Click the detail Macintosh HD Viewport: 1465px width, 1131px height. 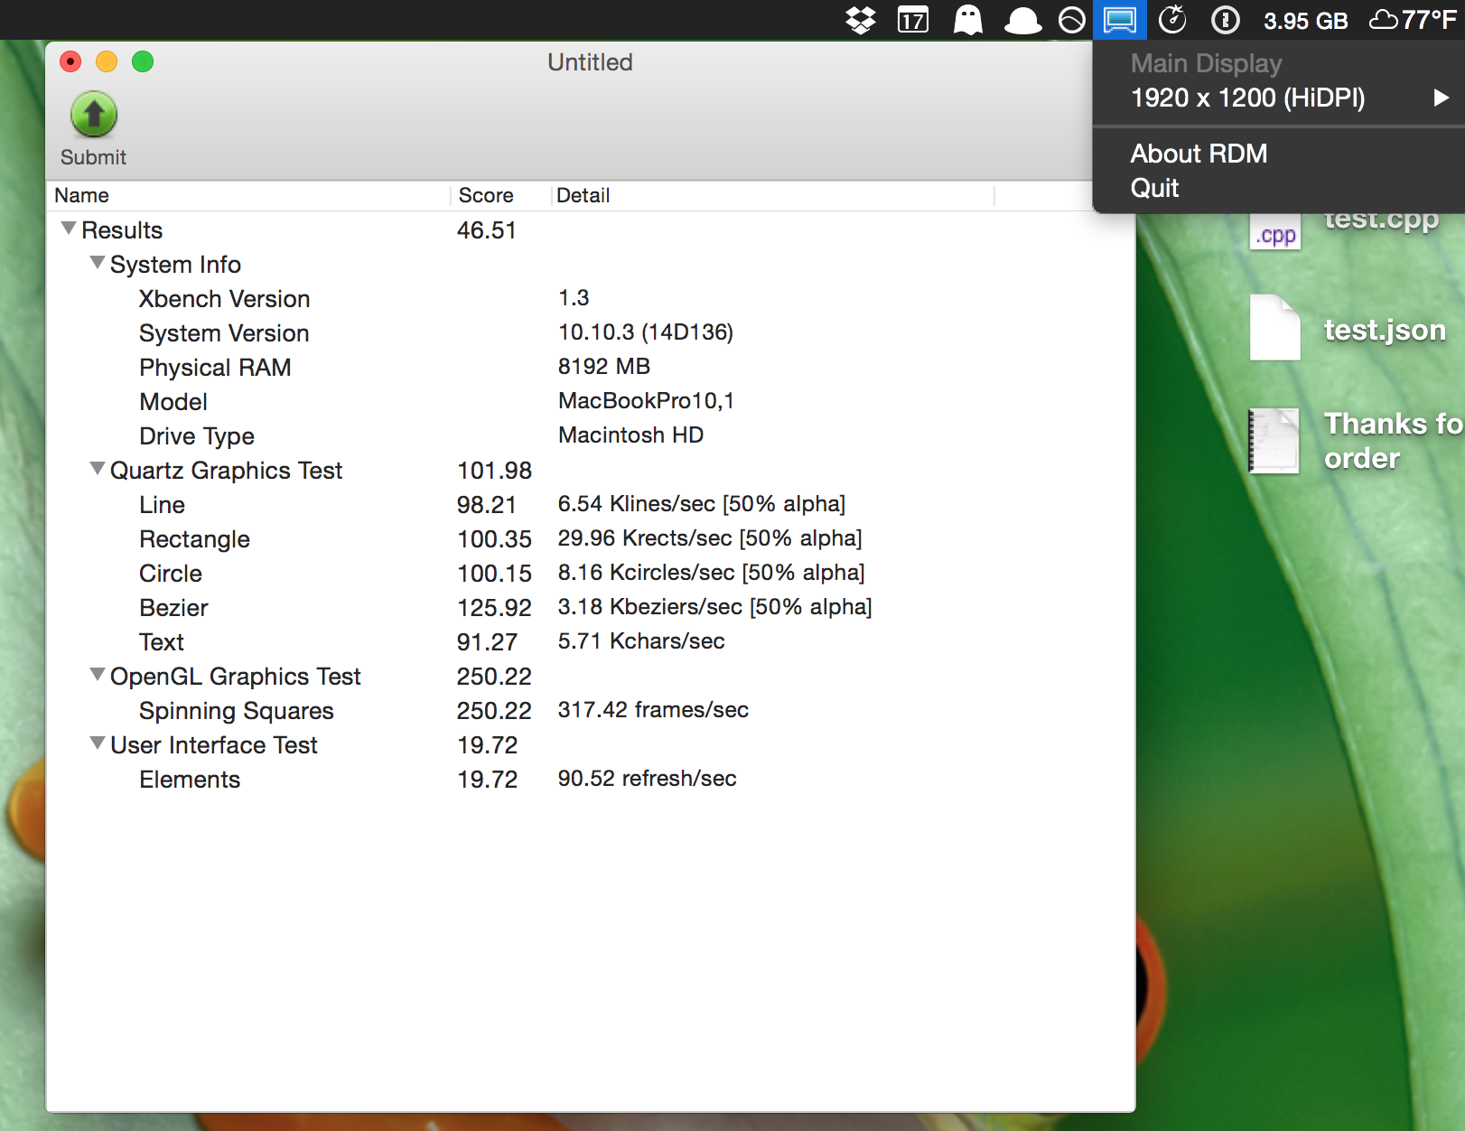[x=630, y=435]
